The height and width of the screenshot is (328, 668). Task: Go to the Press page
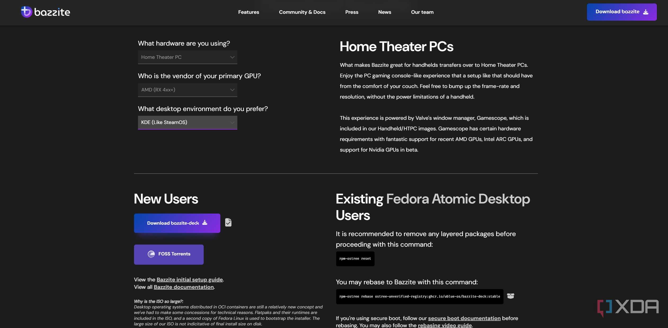coord(351,12)
